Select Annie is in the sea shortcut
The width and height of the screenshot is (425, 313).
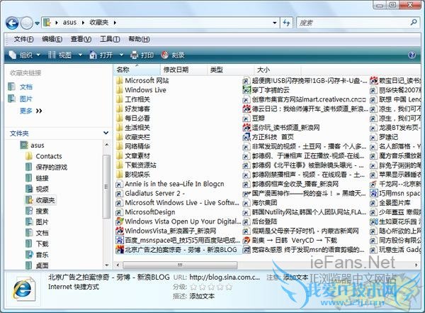pos(170,184)
